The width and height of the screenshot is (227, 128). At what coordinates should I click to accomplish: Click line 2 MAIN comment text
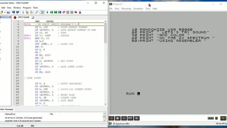57,24
